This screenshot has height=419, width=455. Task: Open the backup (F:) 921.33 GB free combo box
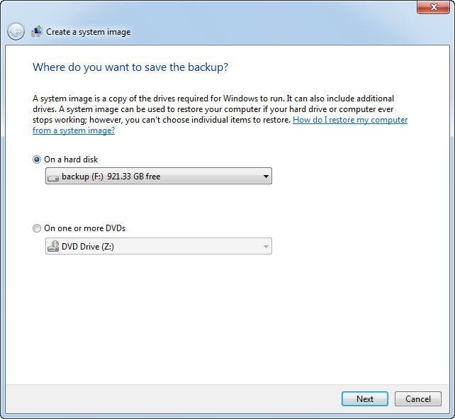(157, 177)
